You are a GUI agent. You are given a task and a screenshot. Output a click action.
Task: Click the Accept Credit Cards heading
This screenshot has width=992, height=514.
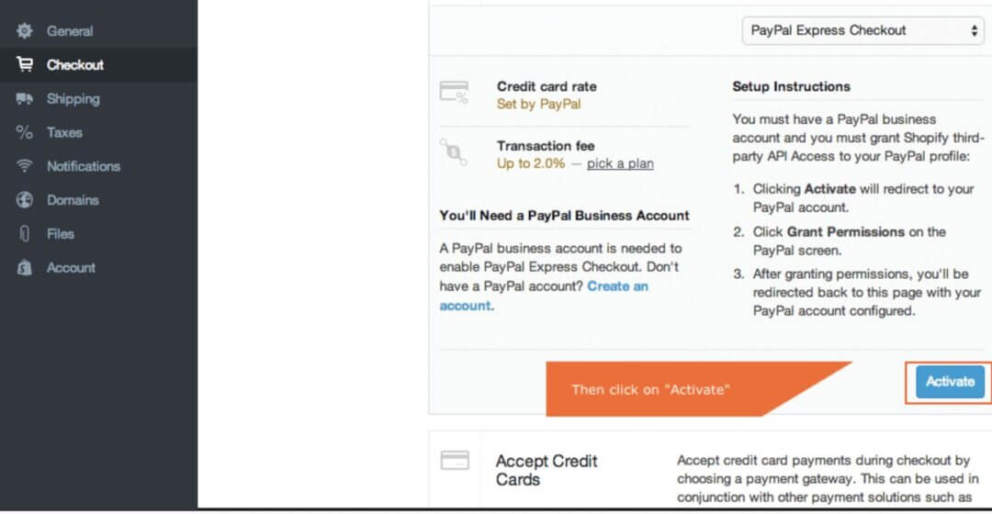coord(547,470)
